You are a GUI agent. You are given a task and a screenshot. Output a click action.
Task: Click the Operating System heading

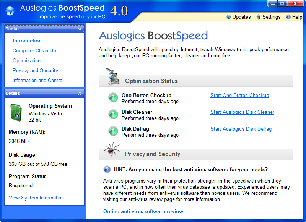click(x=50, y=106)
